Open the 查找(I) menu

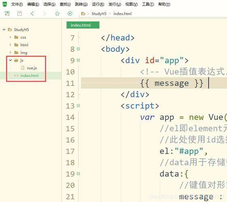pos(65,4)
